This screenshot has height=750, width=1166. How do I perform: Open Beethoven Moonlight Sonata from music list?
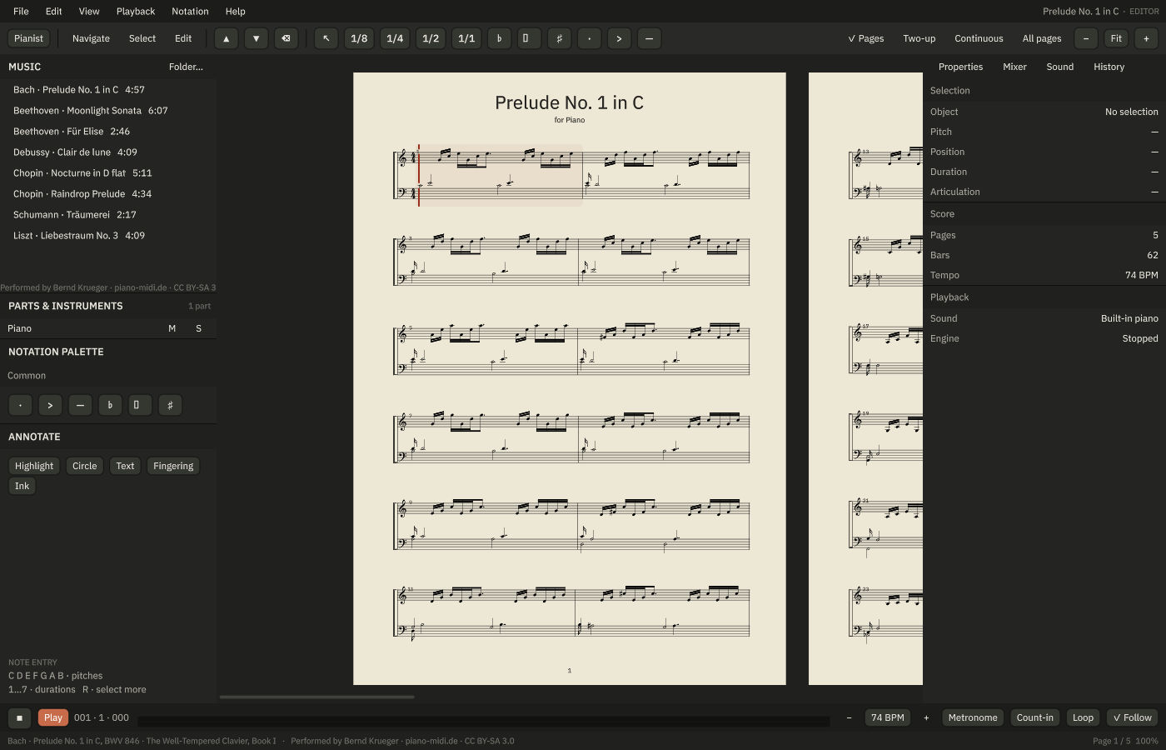(x=108, y=110)
